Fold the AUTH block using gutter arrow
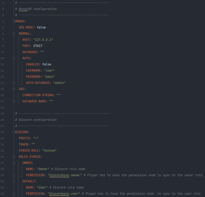This screenshot has height=197, width=205. 14,58
